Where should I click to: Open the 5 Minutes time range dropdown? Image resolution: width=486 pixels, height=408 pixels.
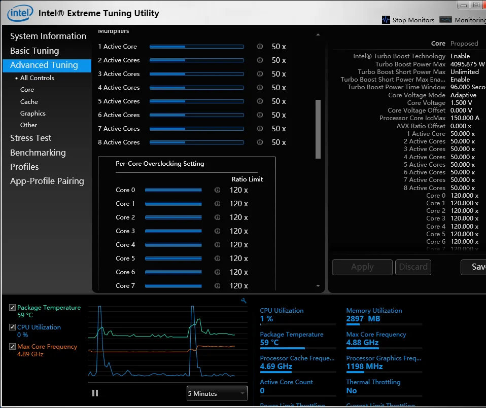217,393
